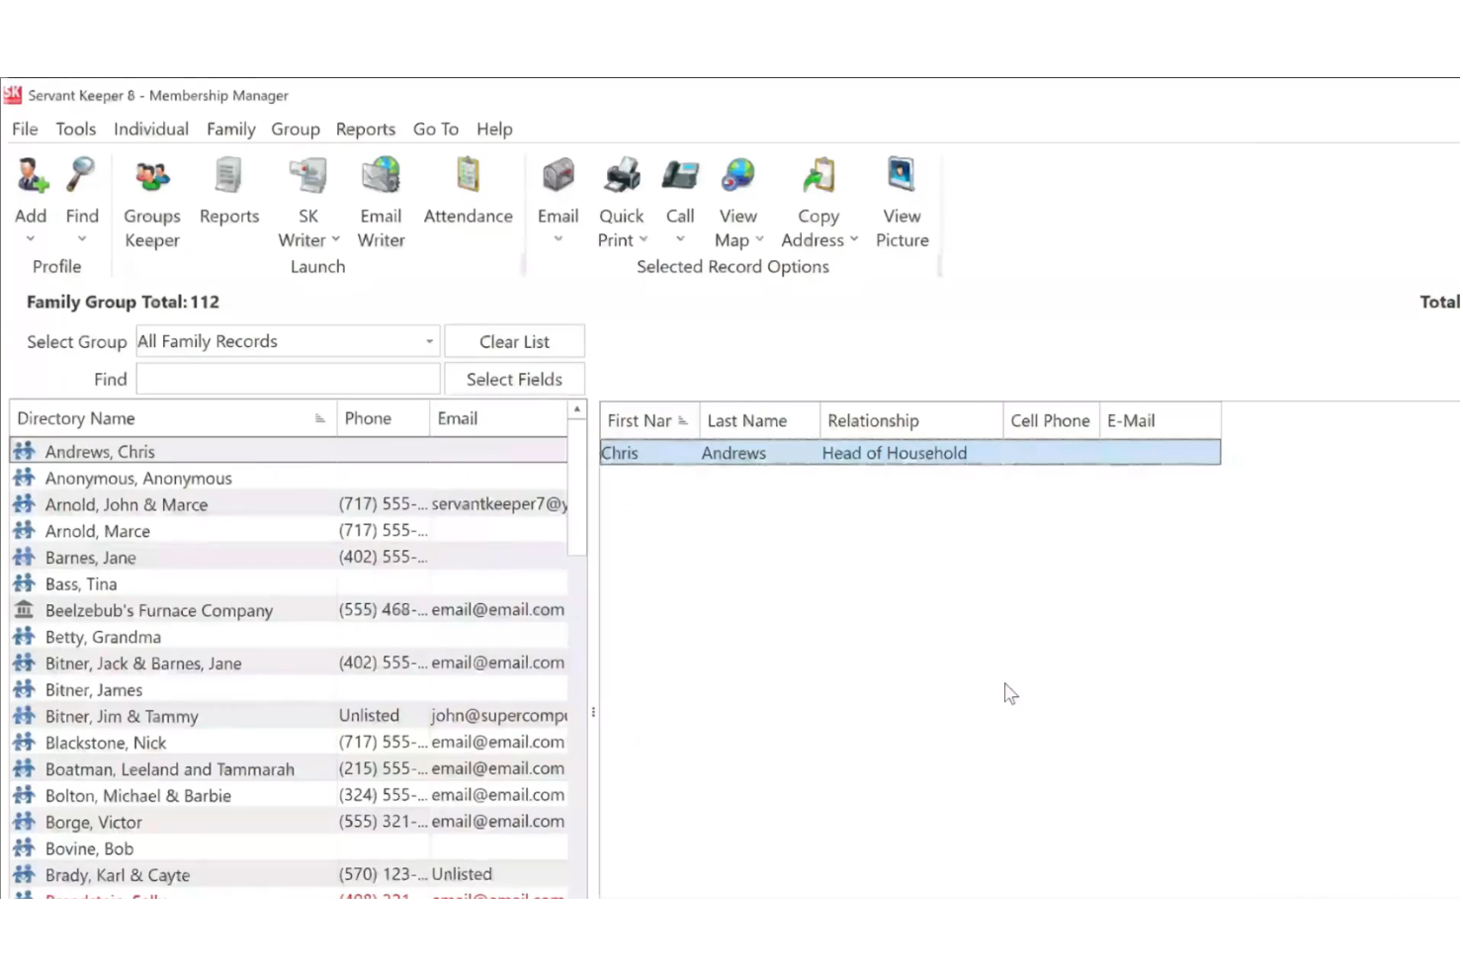This screenshot has width=1463, height=976.
Task: Click the Add profile icon
Action: pos(31,177)
